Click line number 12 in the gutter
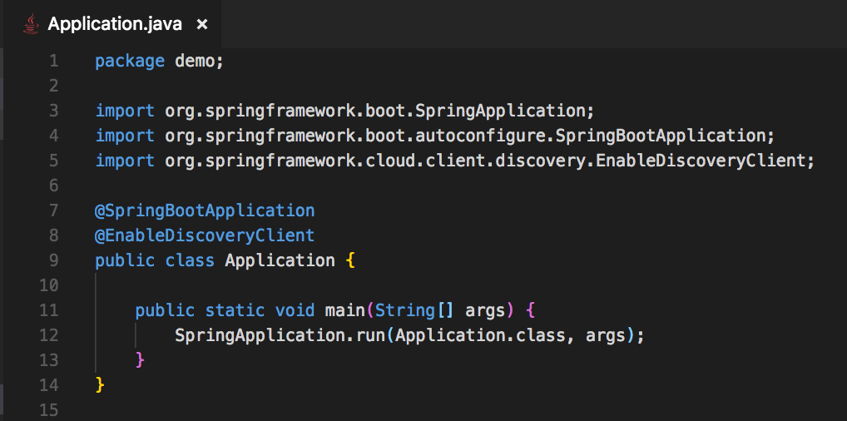 point(50,335)
